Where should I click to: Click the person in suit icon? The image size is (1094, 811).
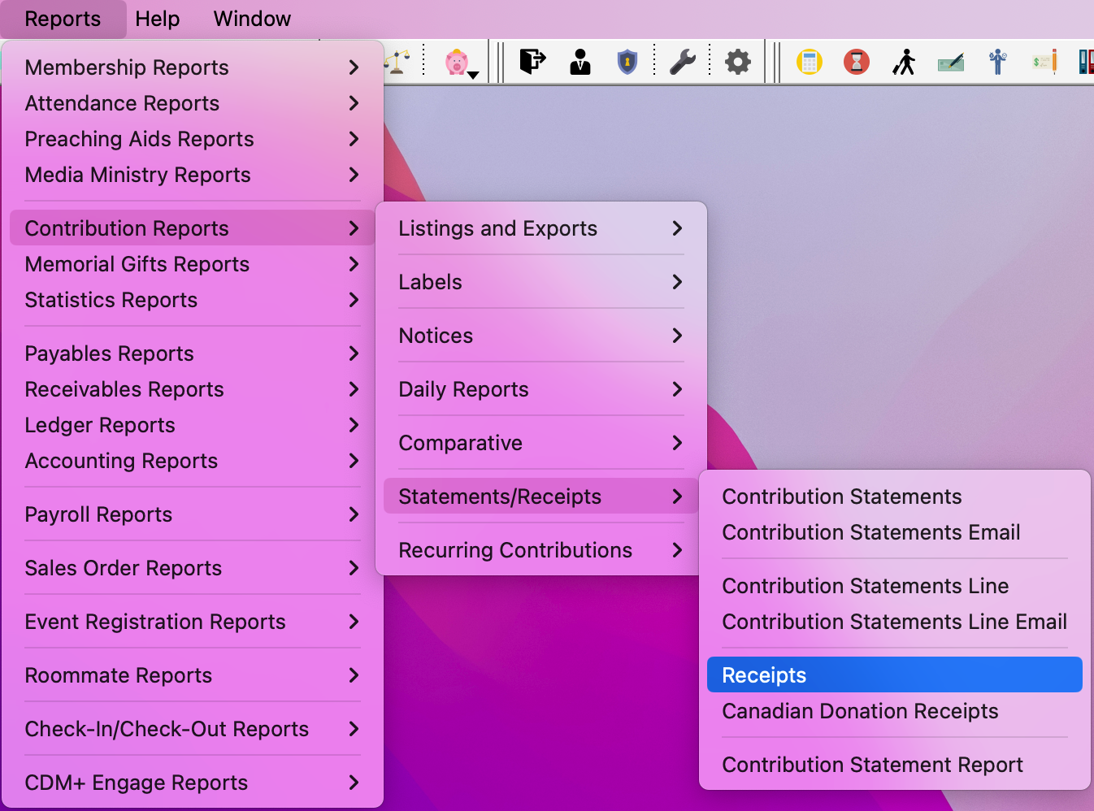[580, 62]
